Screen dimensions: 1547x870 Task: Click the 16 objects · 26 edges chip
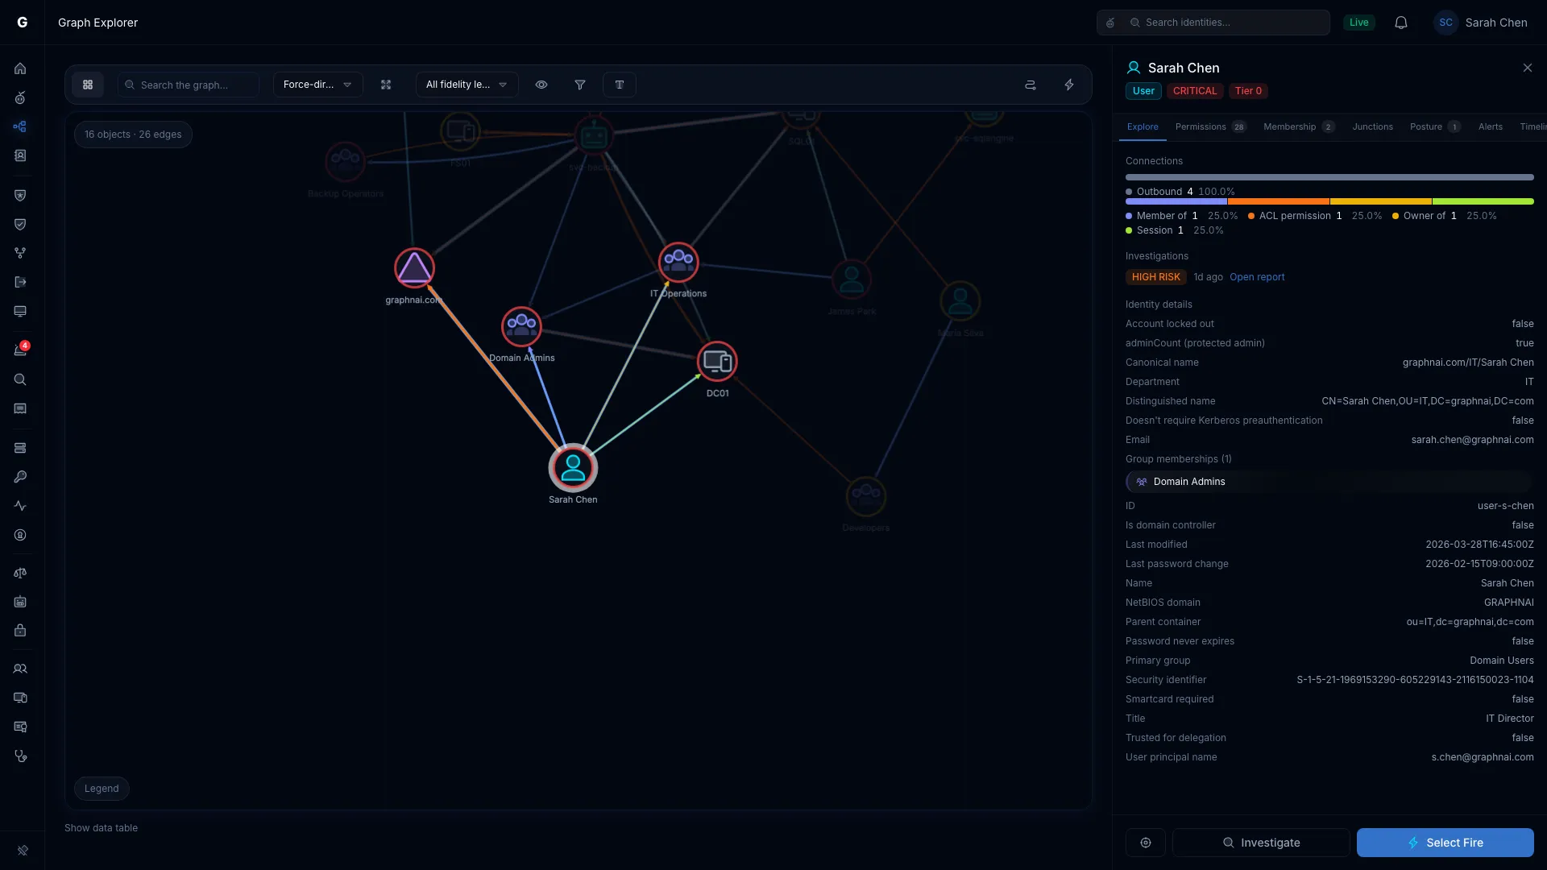pyautogui.click(x=133, y=135)
